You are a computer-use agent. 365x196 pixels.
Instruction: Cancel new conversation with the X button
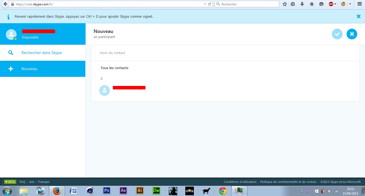(x=352, y=34)
